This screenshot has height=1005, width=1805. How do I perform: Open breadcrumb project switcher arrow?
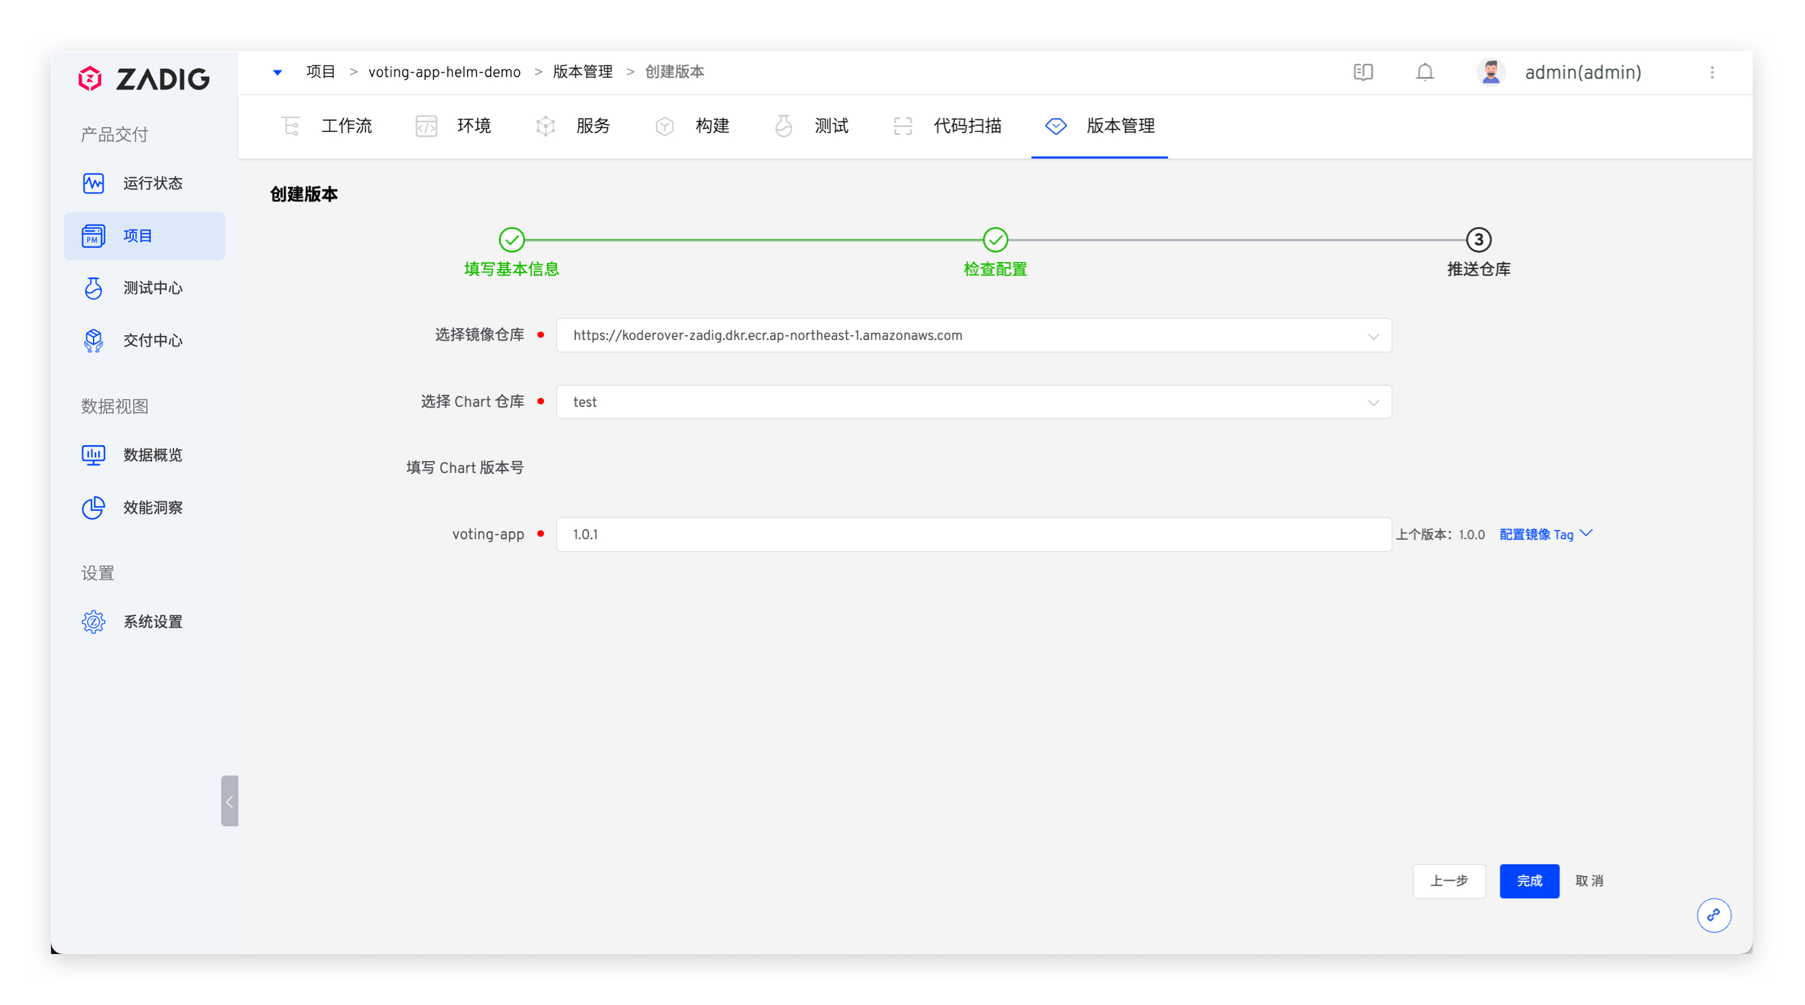[277, 72]
